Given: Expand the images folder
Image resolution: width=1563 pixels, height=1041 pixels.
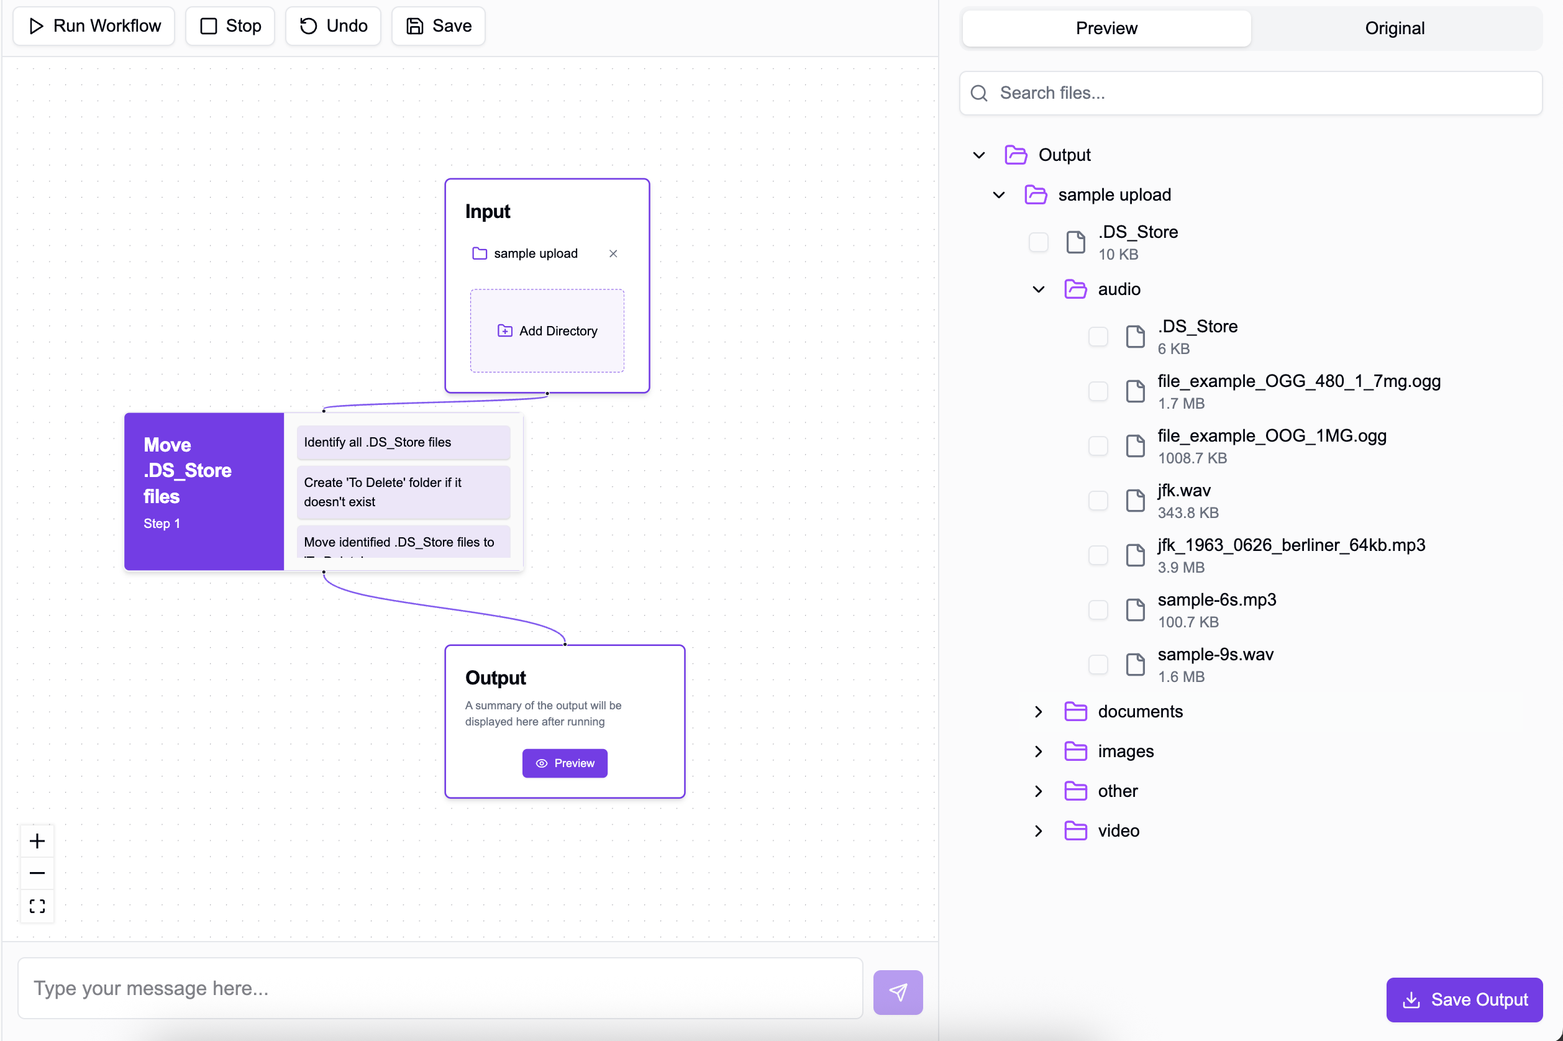Looking at the screenshot, I should coord(1039,751).
